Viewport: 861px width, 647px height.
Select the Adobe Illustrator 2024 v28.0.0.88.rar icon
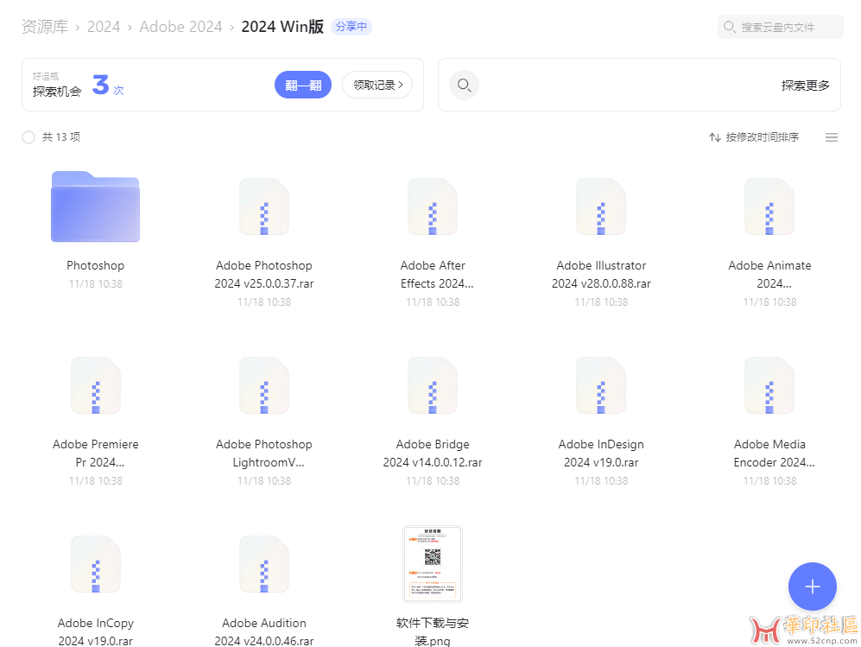[601, 206]
